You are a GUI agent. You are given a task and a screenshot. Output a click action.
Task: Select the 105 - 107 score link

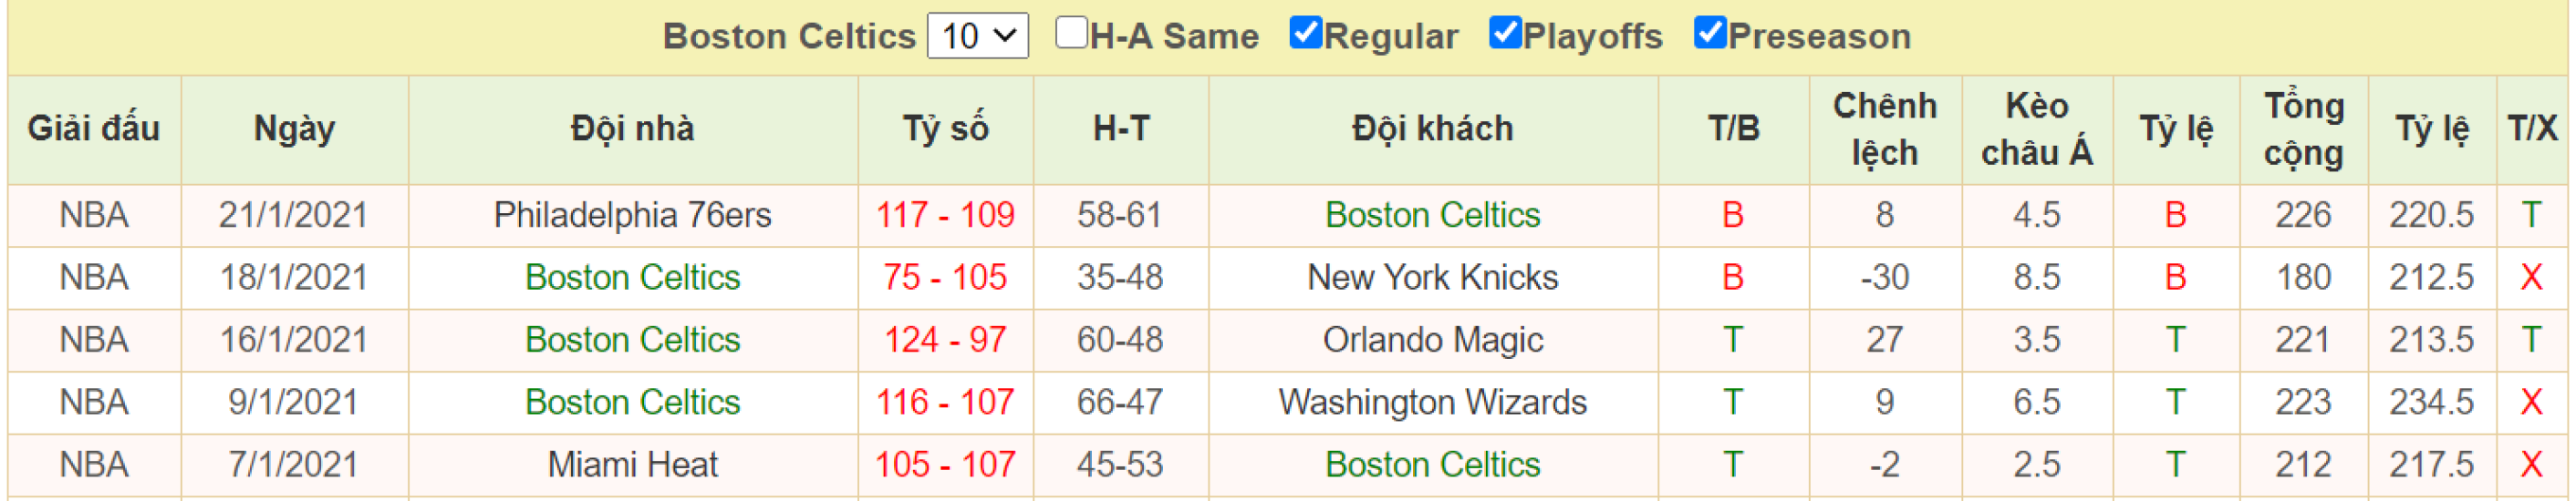[945, 464]
